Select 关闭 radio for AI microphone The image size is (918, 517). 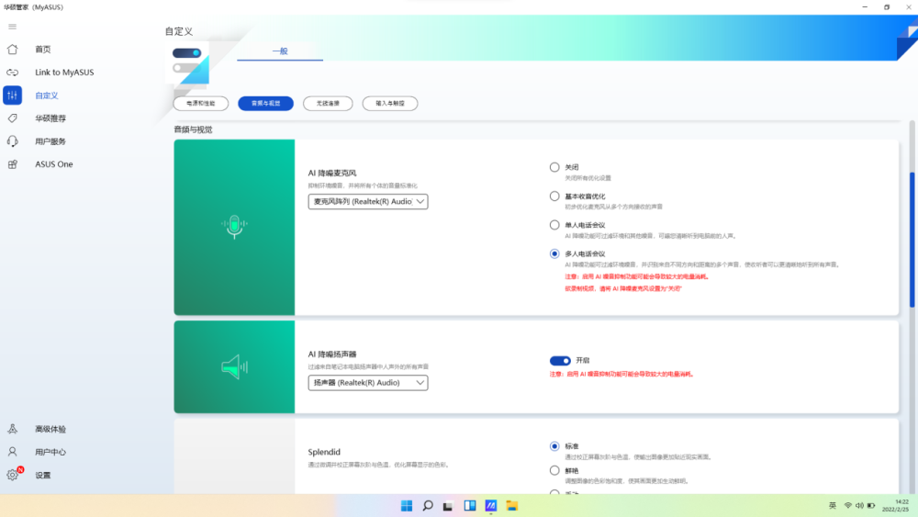[554, 167]
